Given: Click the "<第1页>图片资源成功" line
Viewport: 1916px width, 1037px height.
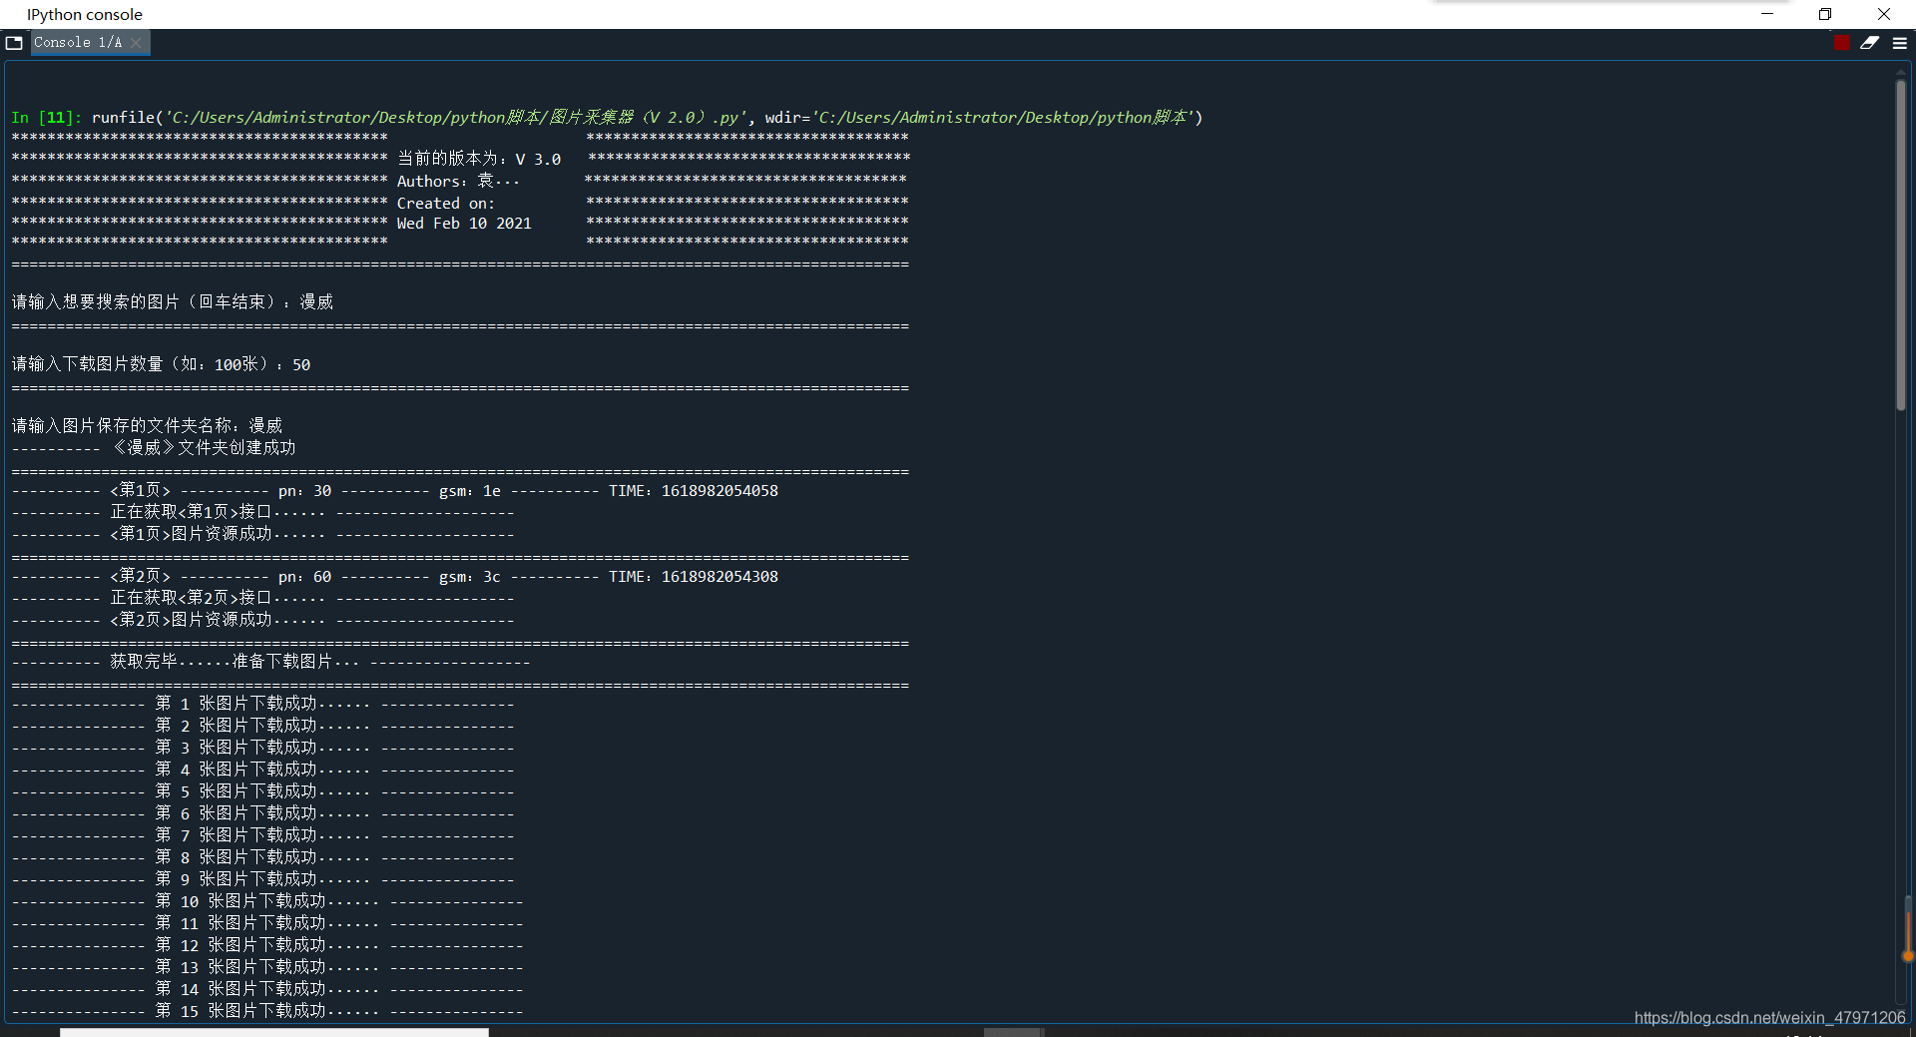Looking at the screenshot, I should pos(263,534).
